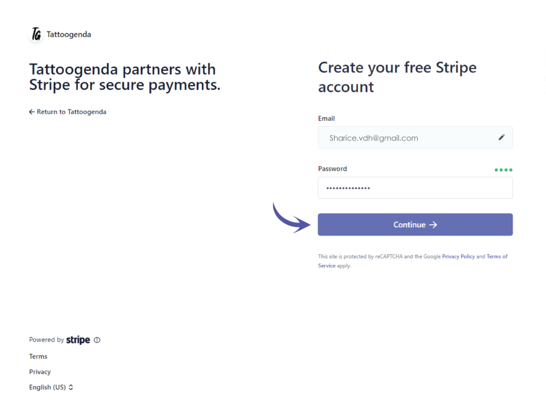The height and width of the screenshot is (409, 546).
Task: Click the up-down chevron beside English (US)
Action: (71, 387)
